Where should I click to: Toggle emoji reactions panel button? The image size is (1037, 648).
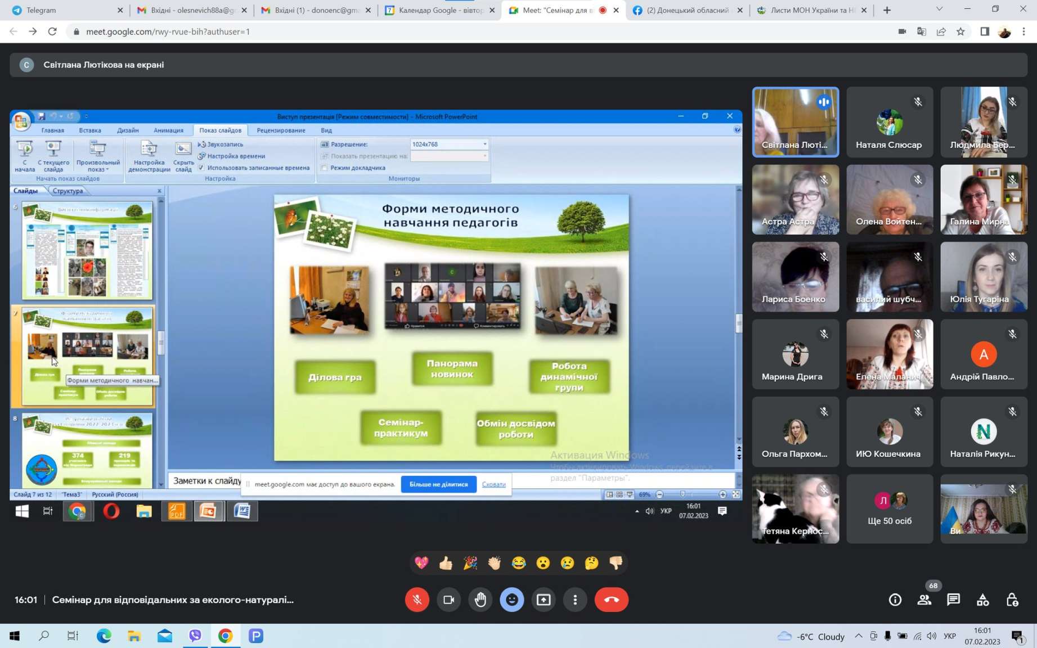tap(511, 600)
